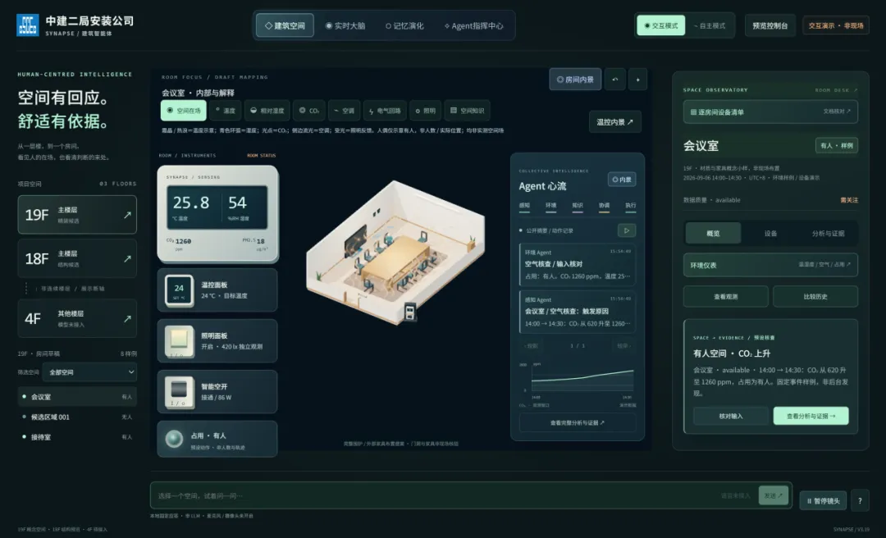Open the 建筑空间 tab
886x538 pixels.
(285, 25)
